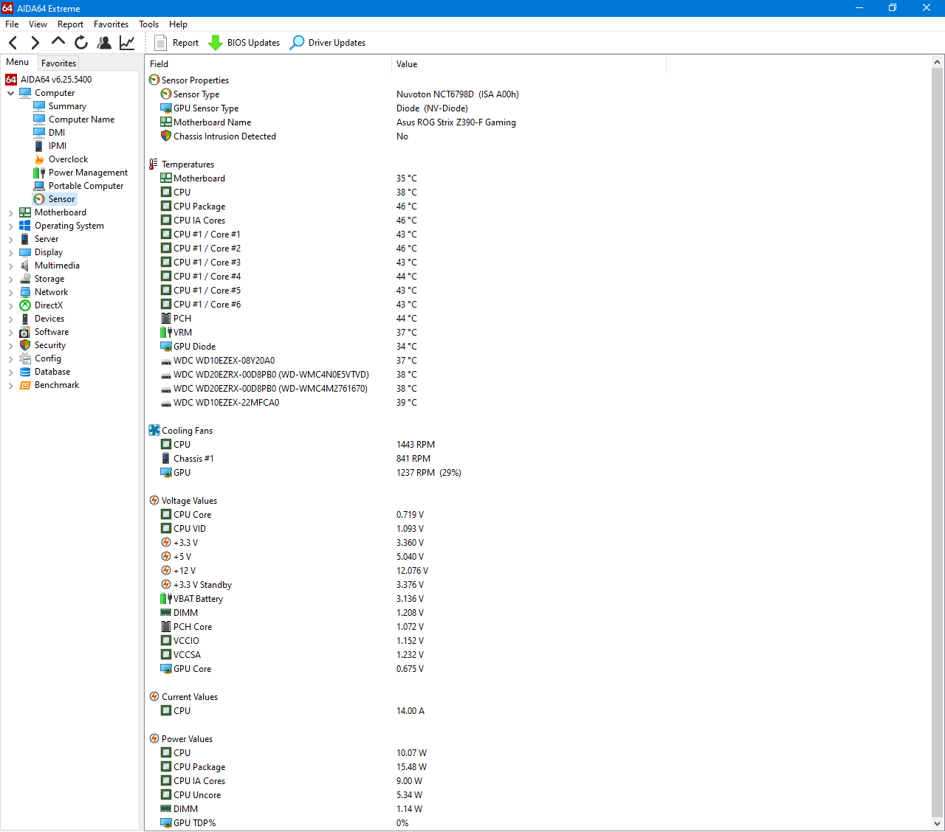Click the Software icon in tree
Screen dimensions: 945x832
coord(25,332)
